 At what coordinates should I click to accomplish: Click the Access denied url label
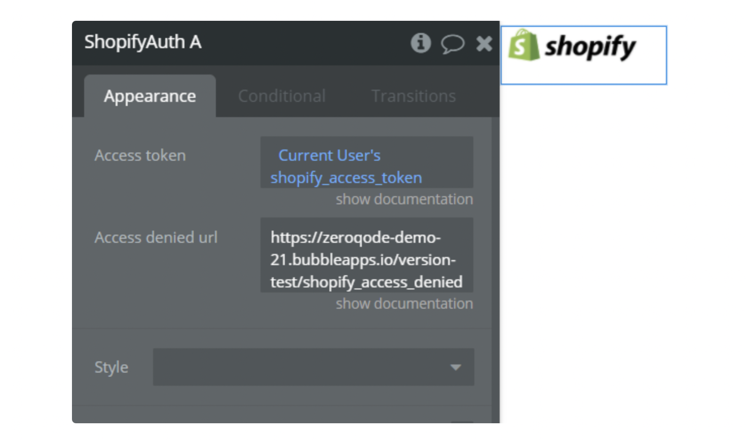pos(156,238)
